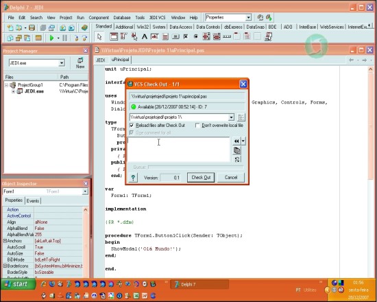Open Help contents book icon
This screenshot has width=377, height=302.
(x=84, y=27)
